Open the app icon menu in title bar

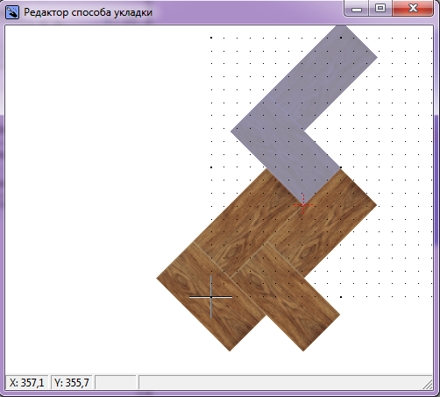pos(12,12)
